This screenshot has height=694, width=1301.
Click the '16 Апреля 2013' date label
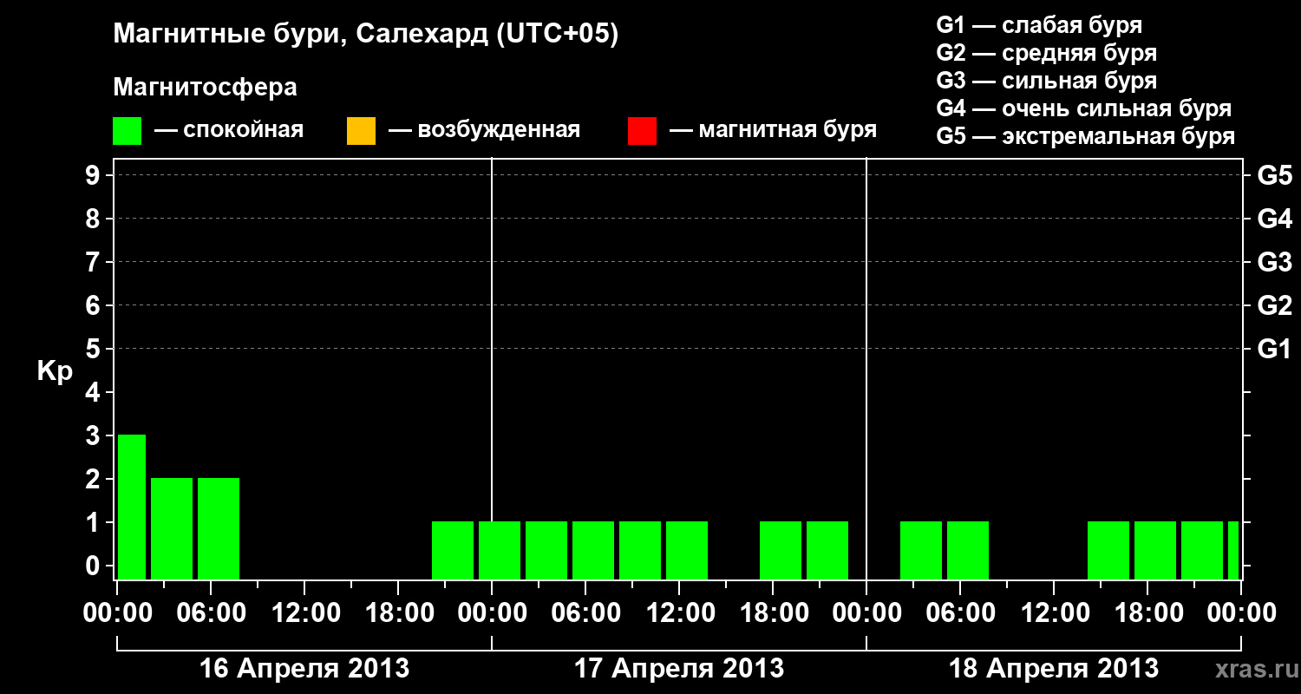point(304,669)
